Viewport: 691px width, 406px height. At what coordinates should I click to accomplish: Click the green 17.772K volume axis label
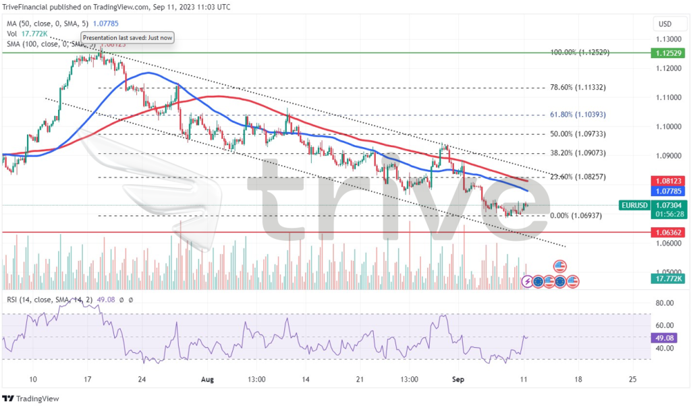(x=669, y=279)
